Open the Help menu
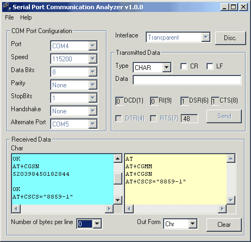Viewport: 251px width, 242px height. [x=26, y=17]
